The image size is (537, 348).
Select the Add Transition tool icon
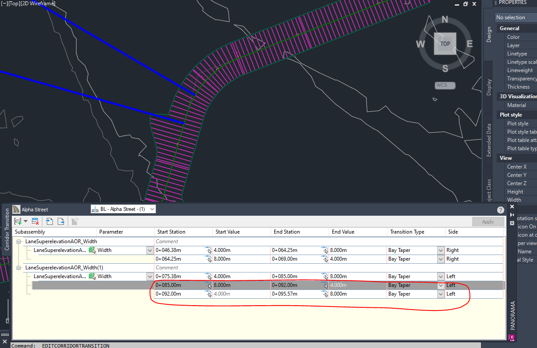pos(17,221)
